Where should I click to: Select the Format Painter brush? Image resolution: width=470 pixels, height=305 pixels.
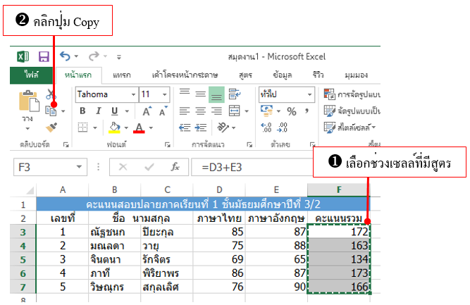(51, 127)
